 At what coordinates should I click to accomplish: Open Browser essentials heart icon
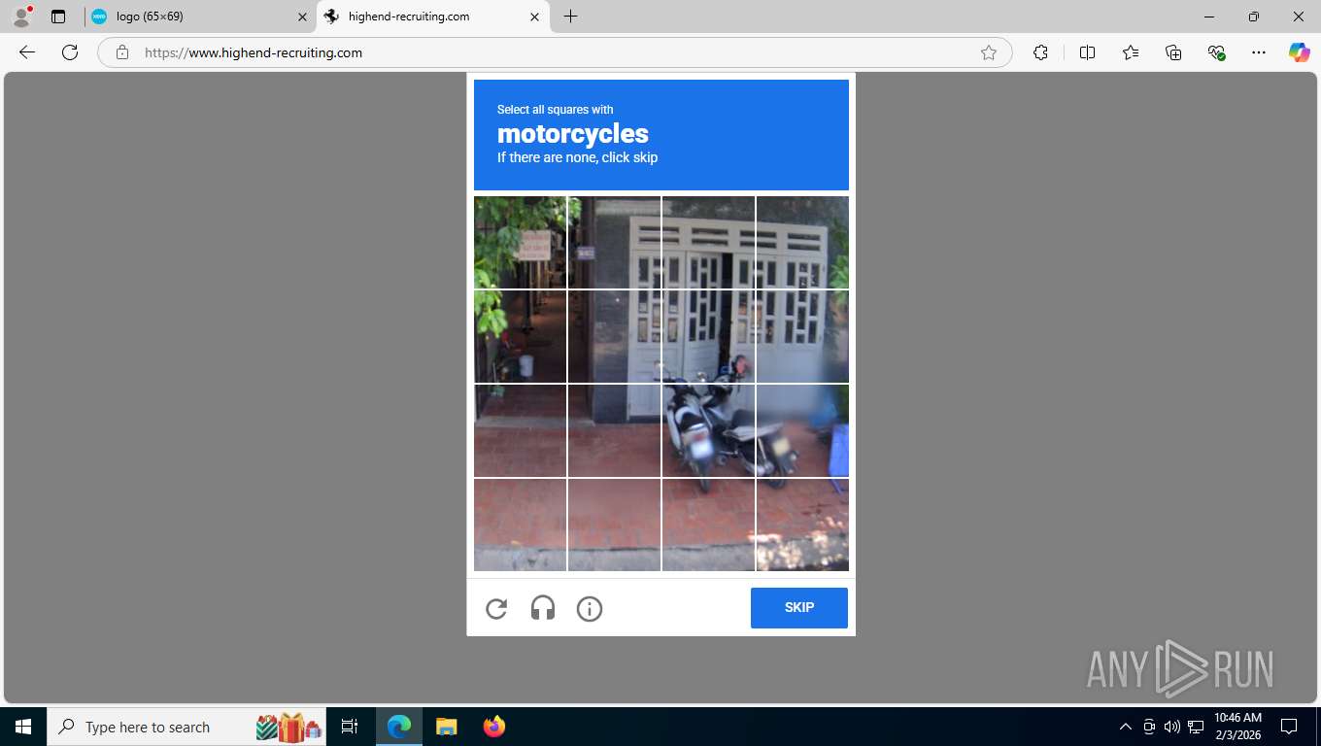(x=1216, y=52)
